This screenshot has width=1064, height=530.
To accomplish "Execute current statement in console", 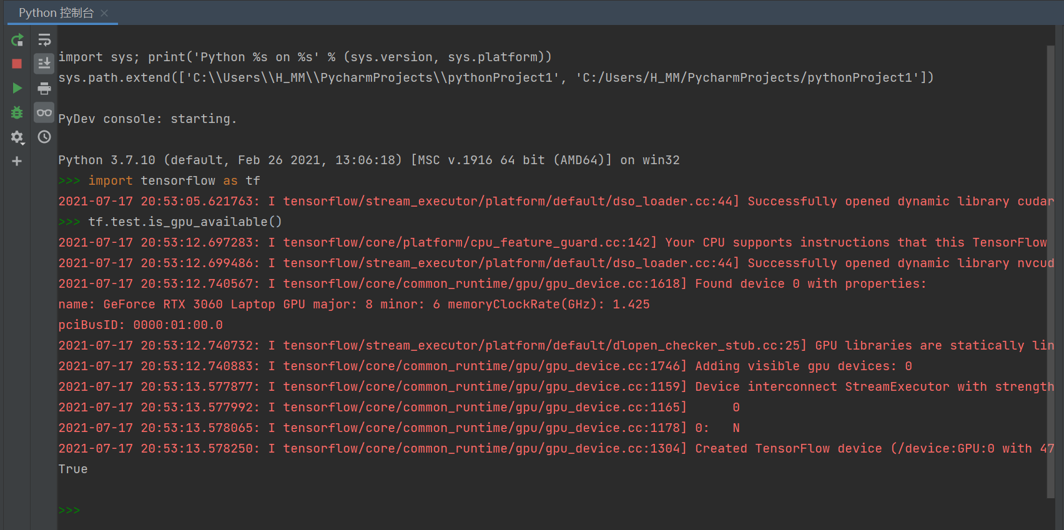I will tap(17, 87).
